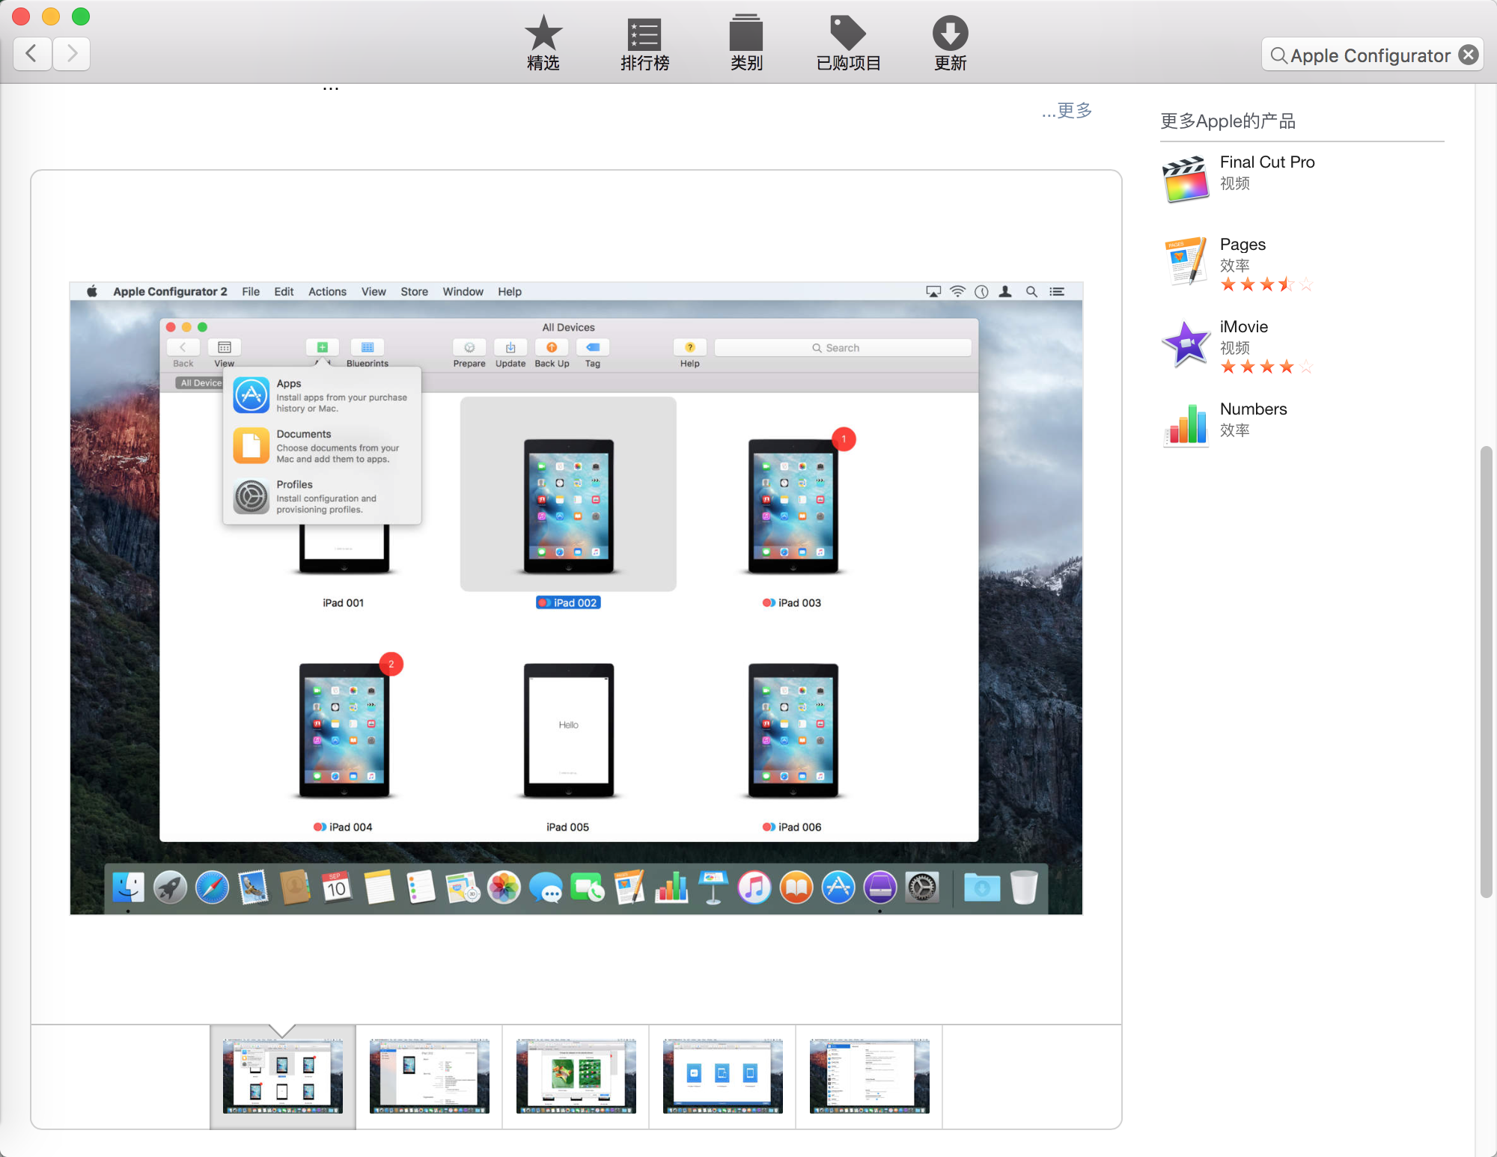Open the Featured tab (精选)
1497x1157 pixels.
click(543, 43)
